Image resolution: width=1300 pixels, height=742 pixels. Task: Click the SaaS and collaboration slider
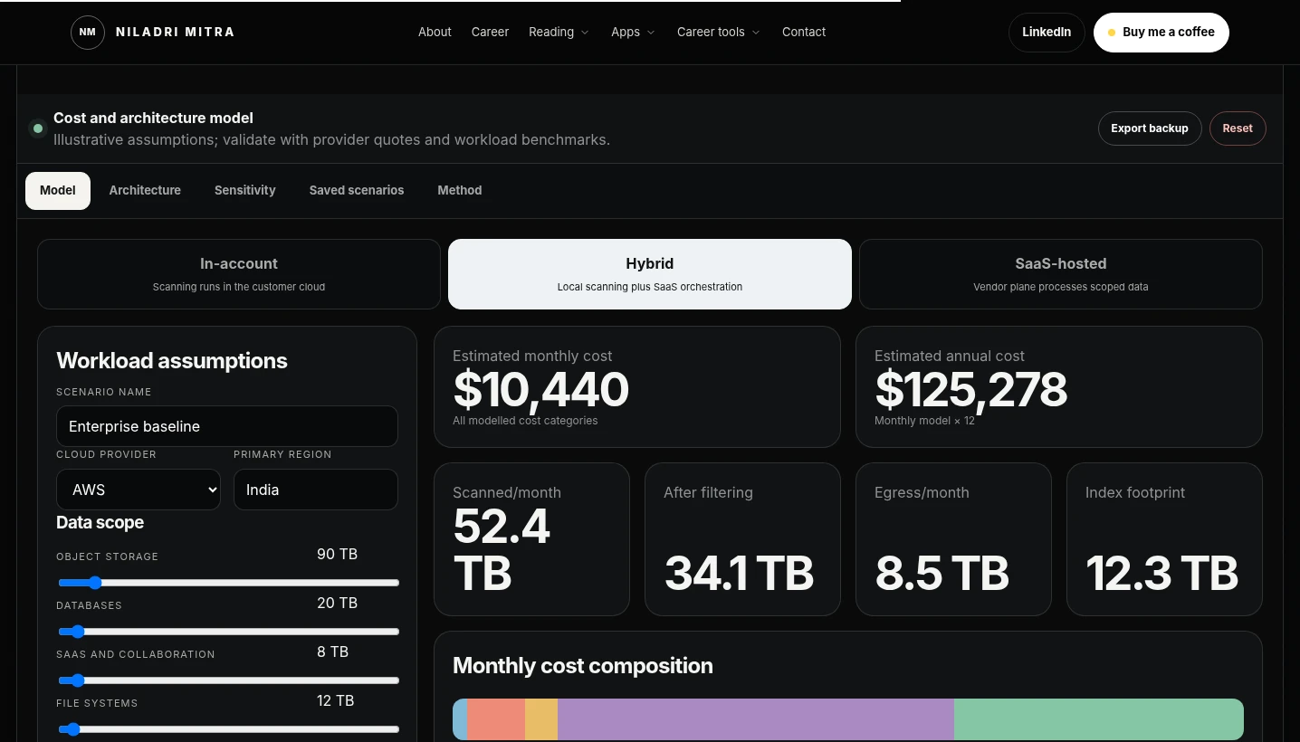click(x=229, y=680)
